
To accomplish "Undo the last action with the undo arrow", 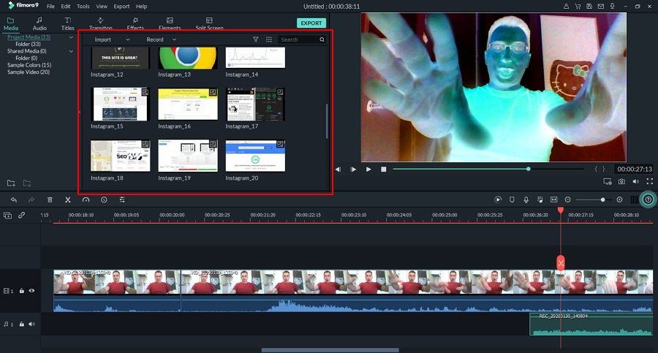I will (13, 200).
